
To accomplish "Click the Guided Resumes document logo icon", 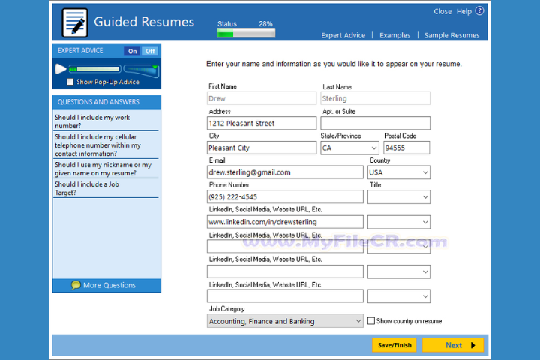I will (x=75, y=22).
